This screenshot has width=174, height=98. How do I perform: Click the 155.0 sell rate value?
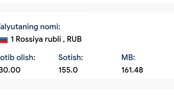coord(68,70)
